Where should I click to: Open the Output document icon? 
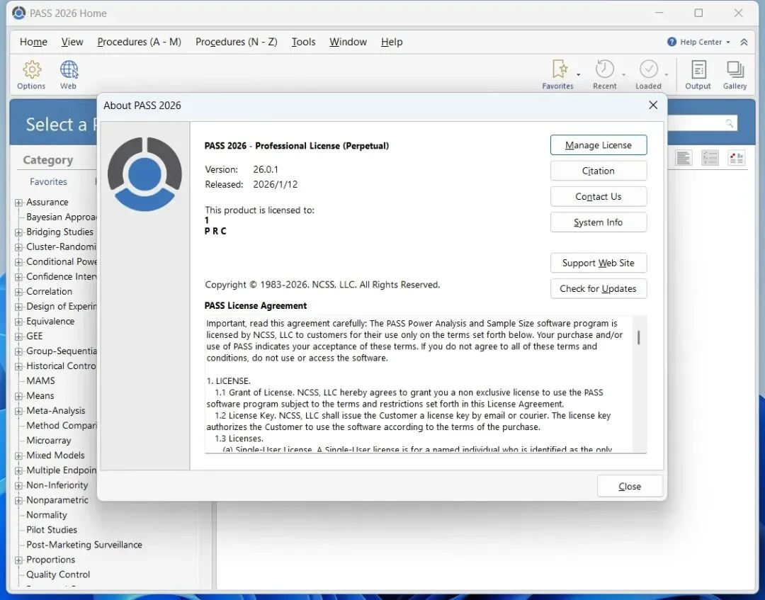pos(698,69)
